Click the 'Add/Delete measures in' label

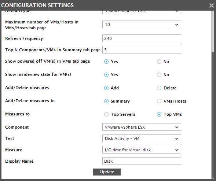coord(30,101)
